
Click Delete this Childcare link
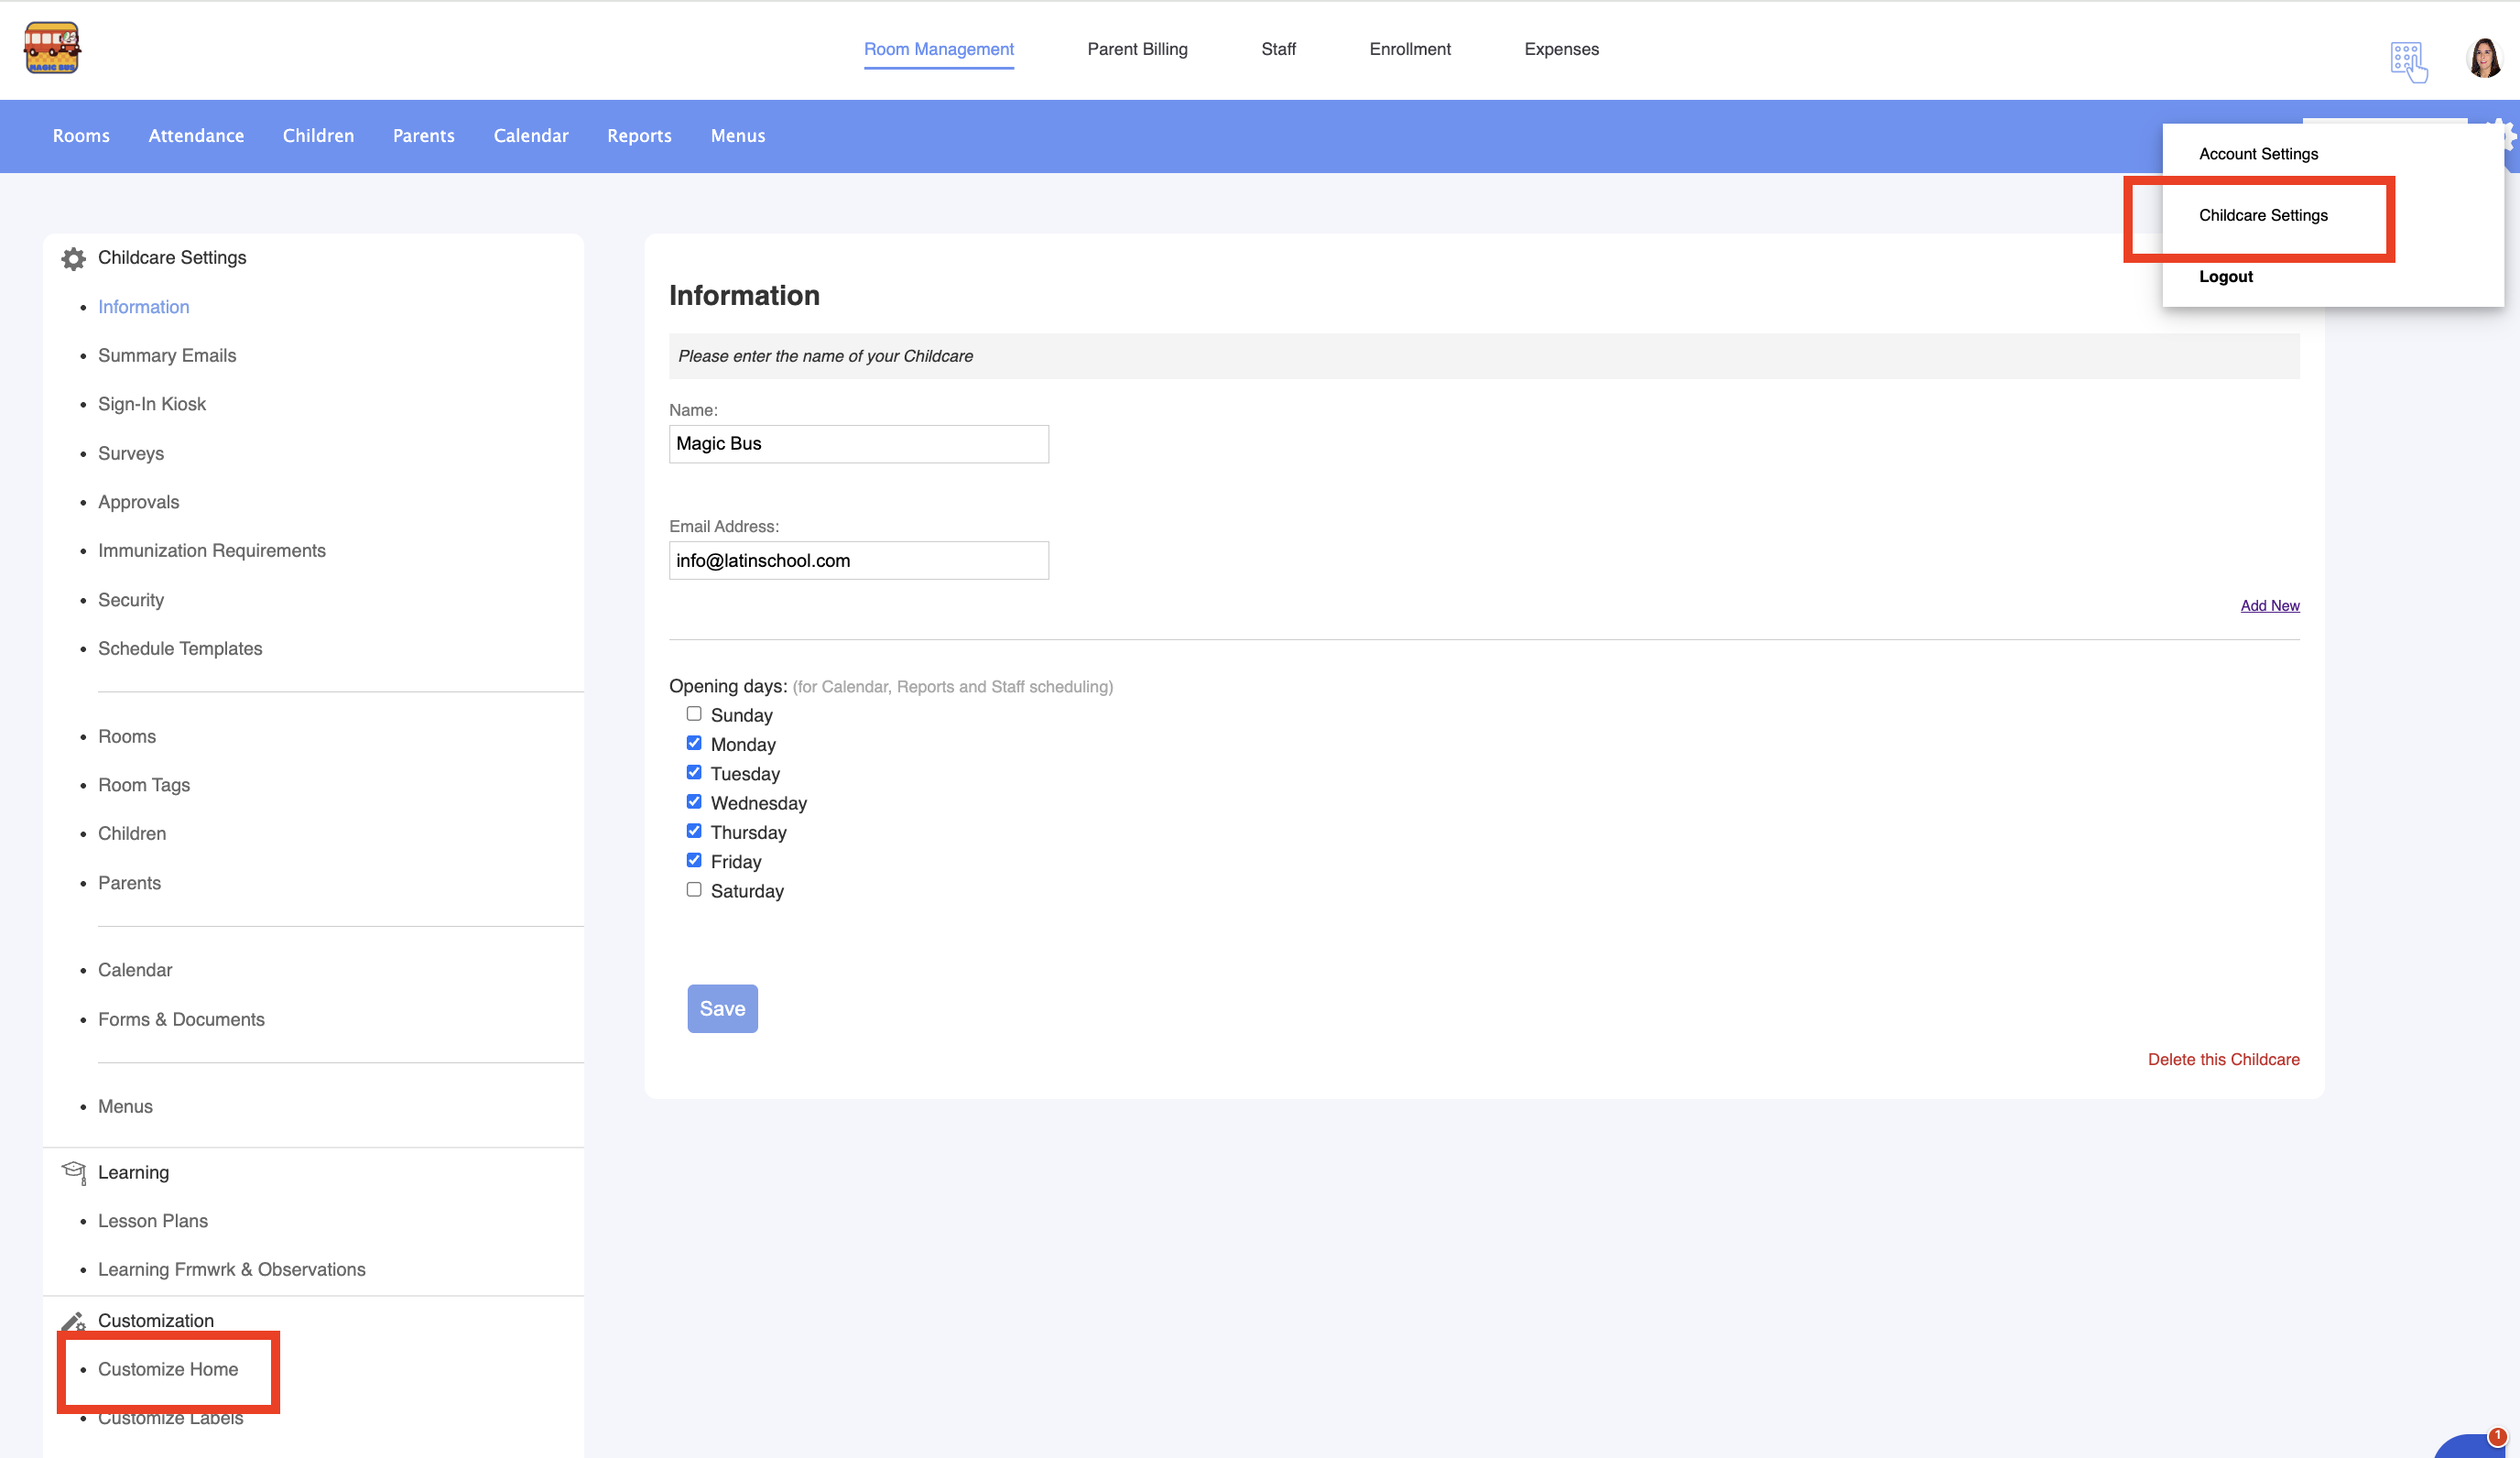[2223, 1059]
